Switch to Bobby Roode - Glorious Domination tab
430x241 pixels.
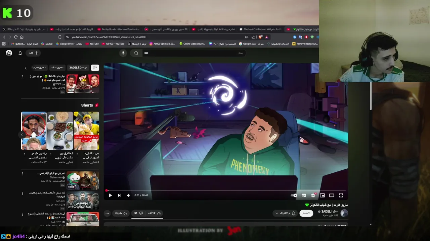118,29
